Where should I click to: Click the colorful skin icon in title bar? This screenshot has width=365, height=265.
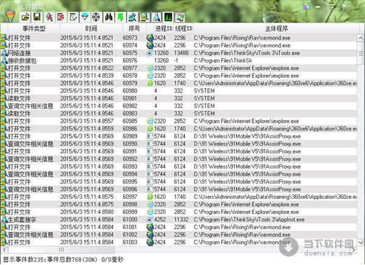tap(306, 6)
